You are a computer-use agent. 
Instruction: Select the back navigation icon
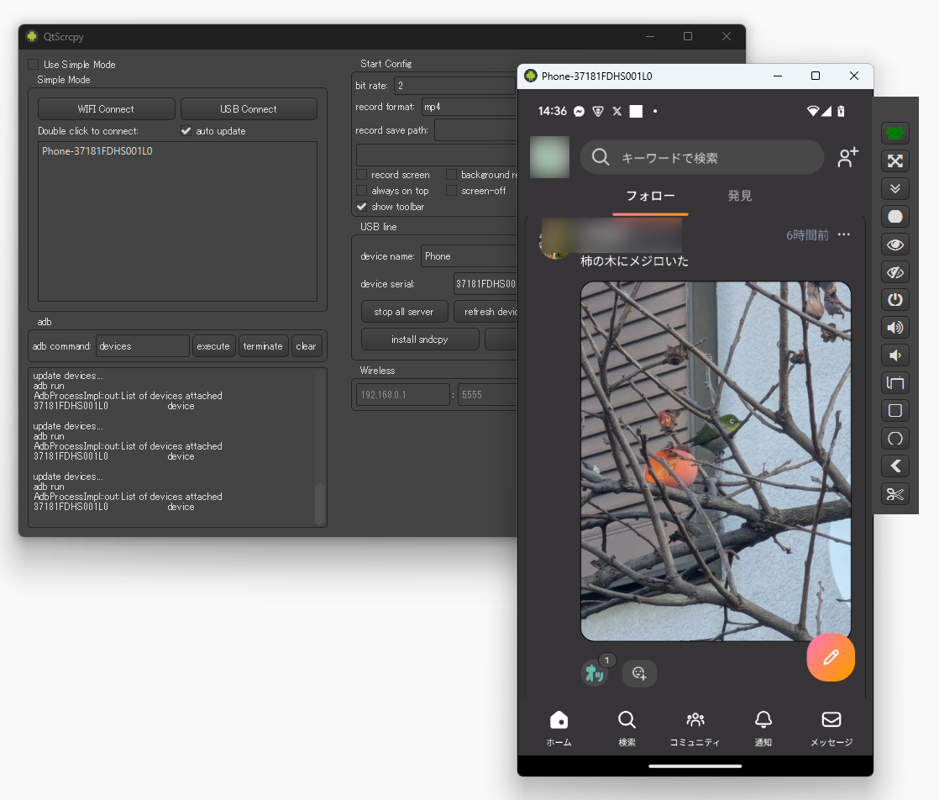pos(895,466)
